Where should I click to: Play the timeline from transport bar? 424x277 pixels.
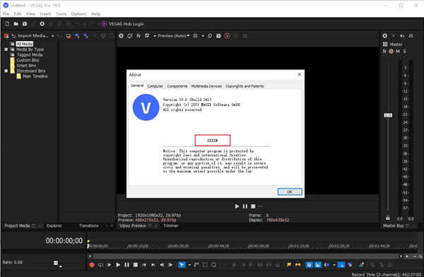[118, 265]
